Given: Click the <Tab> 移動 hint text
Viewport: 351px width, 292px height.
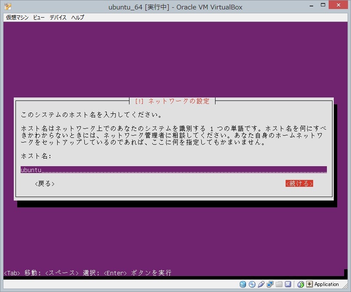Looking at the screenshot, I should coord(23,273).
